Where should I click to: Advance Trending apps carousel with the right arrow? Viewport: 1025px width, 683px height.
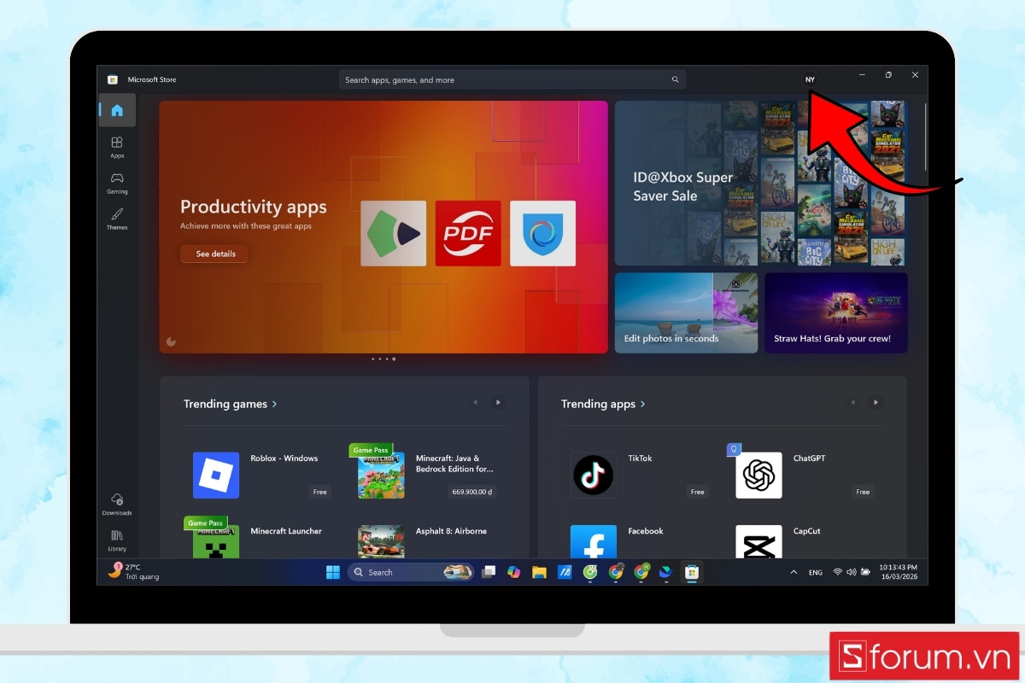[x=876, y=402]
